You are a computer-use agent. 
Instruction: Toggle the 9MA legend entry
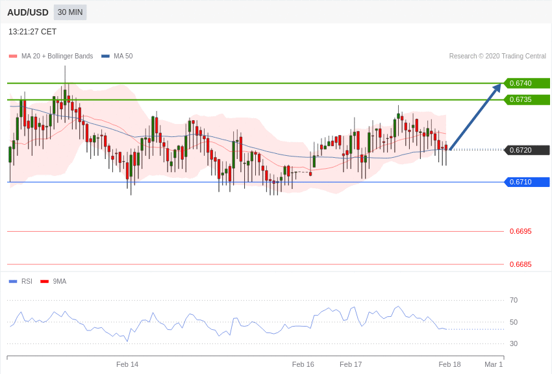53,281
